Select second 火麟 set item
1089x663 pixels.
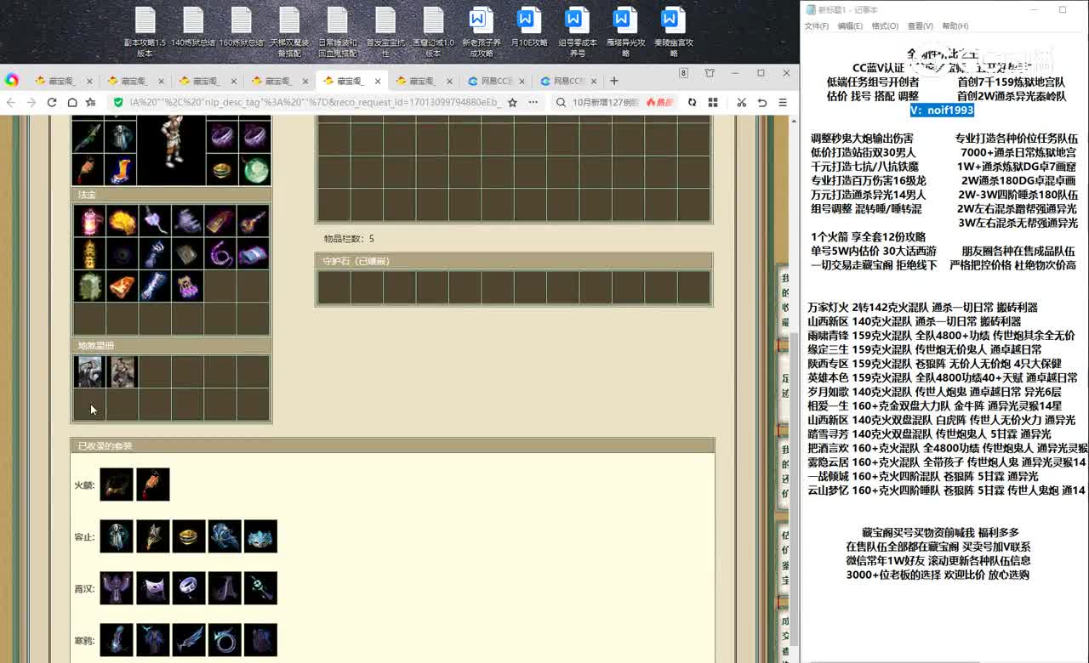153,484
